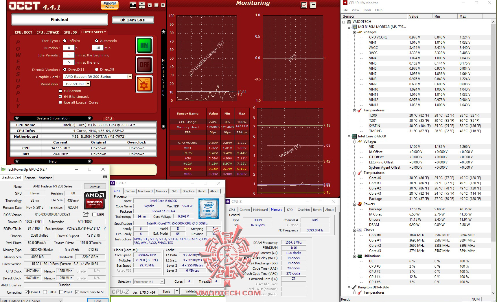497x302 pixels.
Task: Open the Tools menu in HWMonitor
Action: [367, 10]
